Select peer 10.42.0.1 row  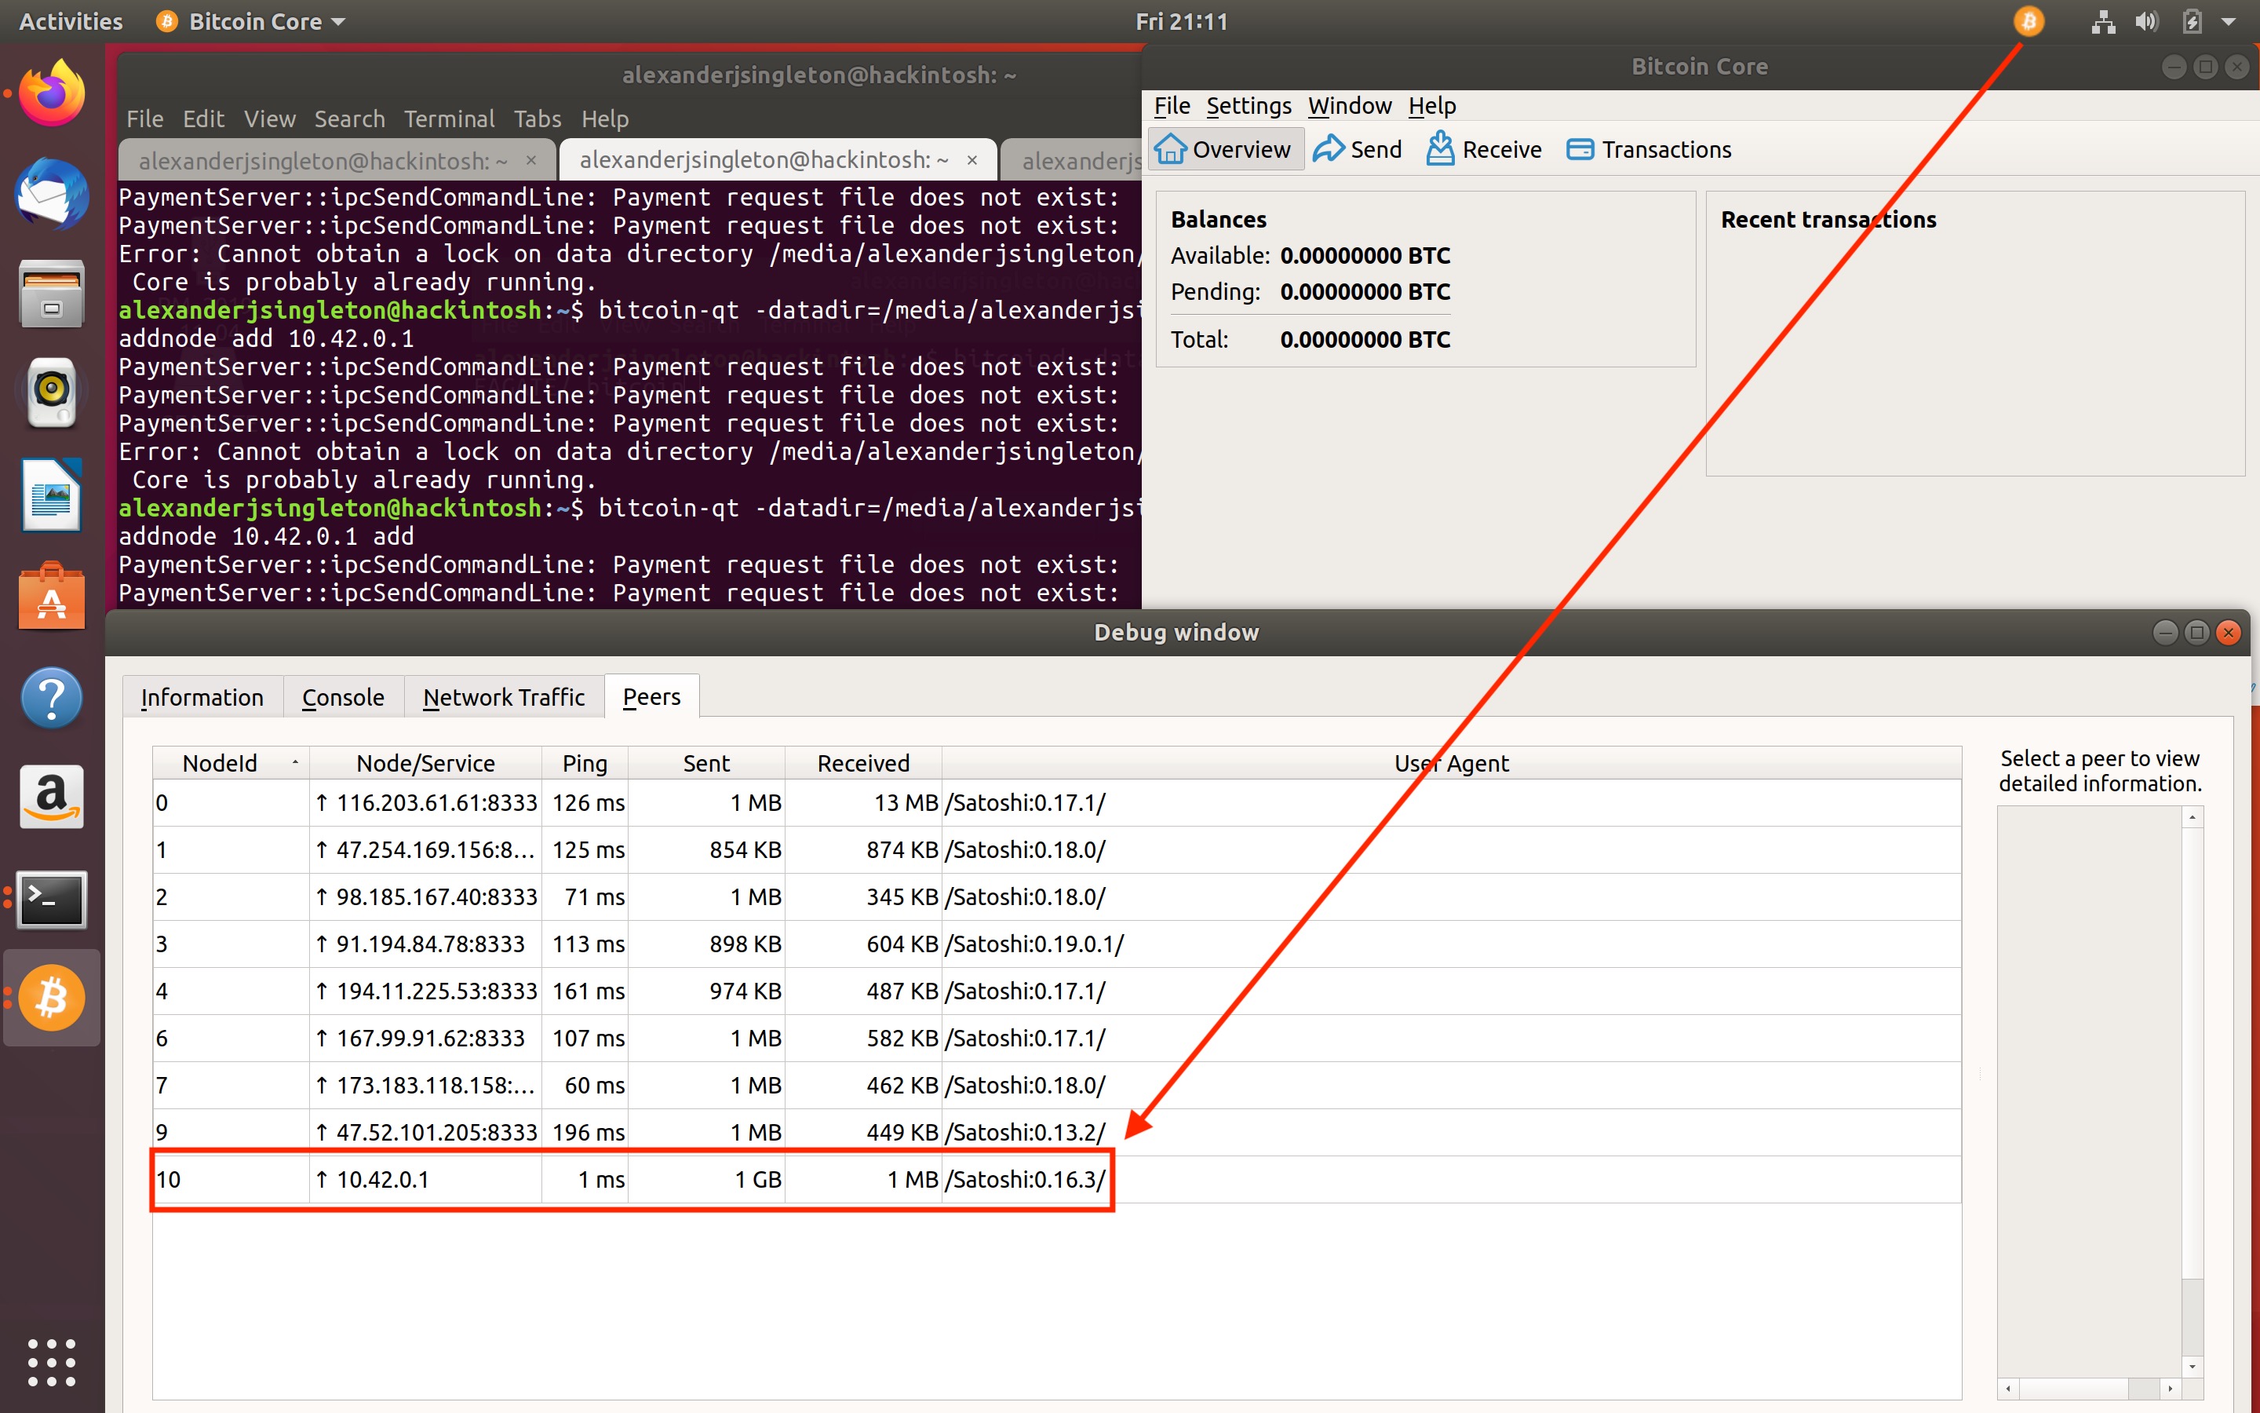1057,1179
